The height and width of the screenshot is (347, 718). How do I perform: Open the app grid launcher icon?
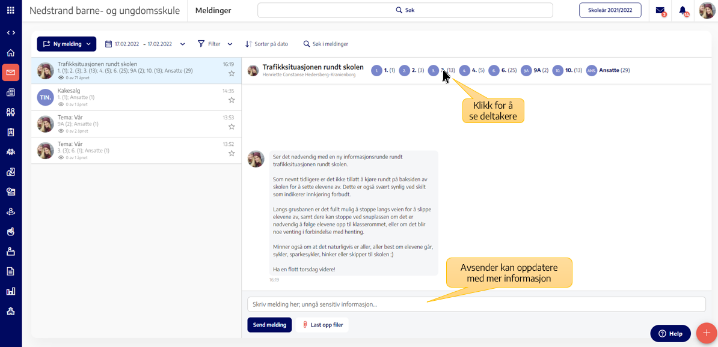[x=11, y=10]
